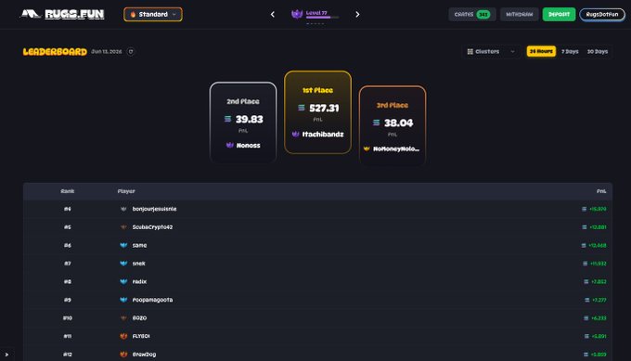Viewport: 631px width, 361px height.
Task: Click the PnL column header
Action: pyautogui.click(x=601, y=191)
